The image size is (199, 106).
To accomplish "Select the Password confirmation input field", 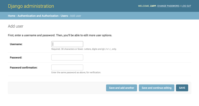I will 67,67.
